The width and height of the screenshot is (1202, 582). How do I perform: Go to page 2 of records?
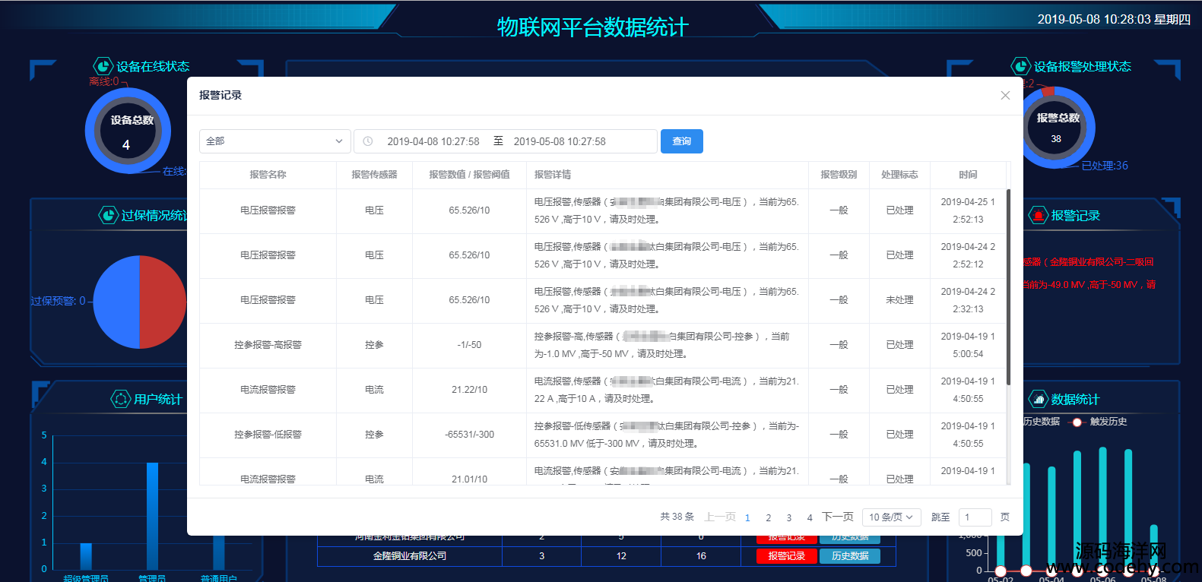click(x=769, y=517)
